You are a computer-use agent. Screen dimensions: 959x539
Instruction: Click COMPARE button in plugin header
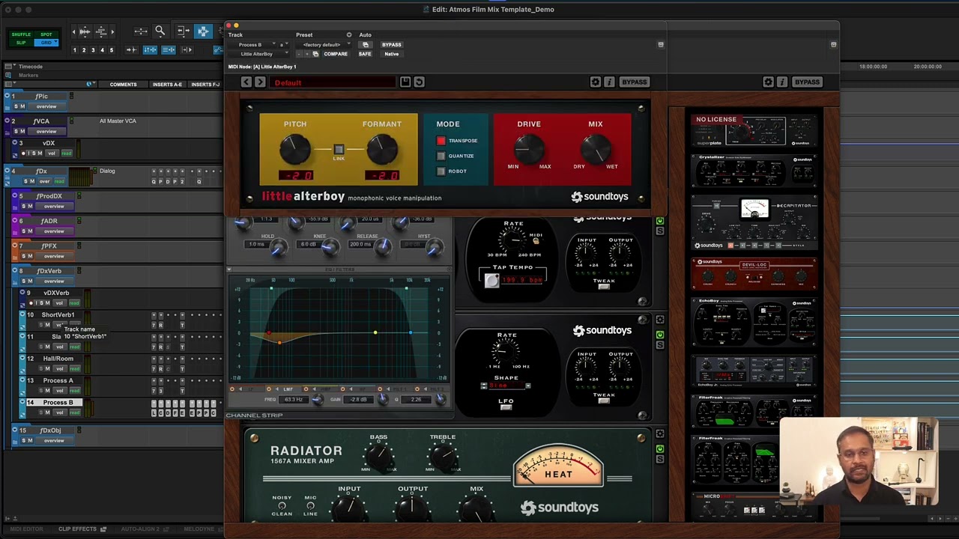[x=336, y=54]
